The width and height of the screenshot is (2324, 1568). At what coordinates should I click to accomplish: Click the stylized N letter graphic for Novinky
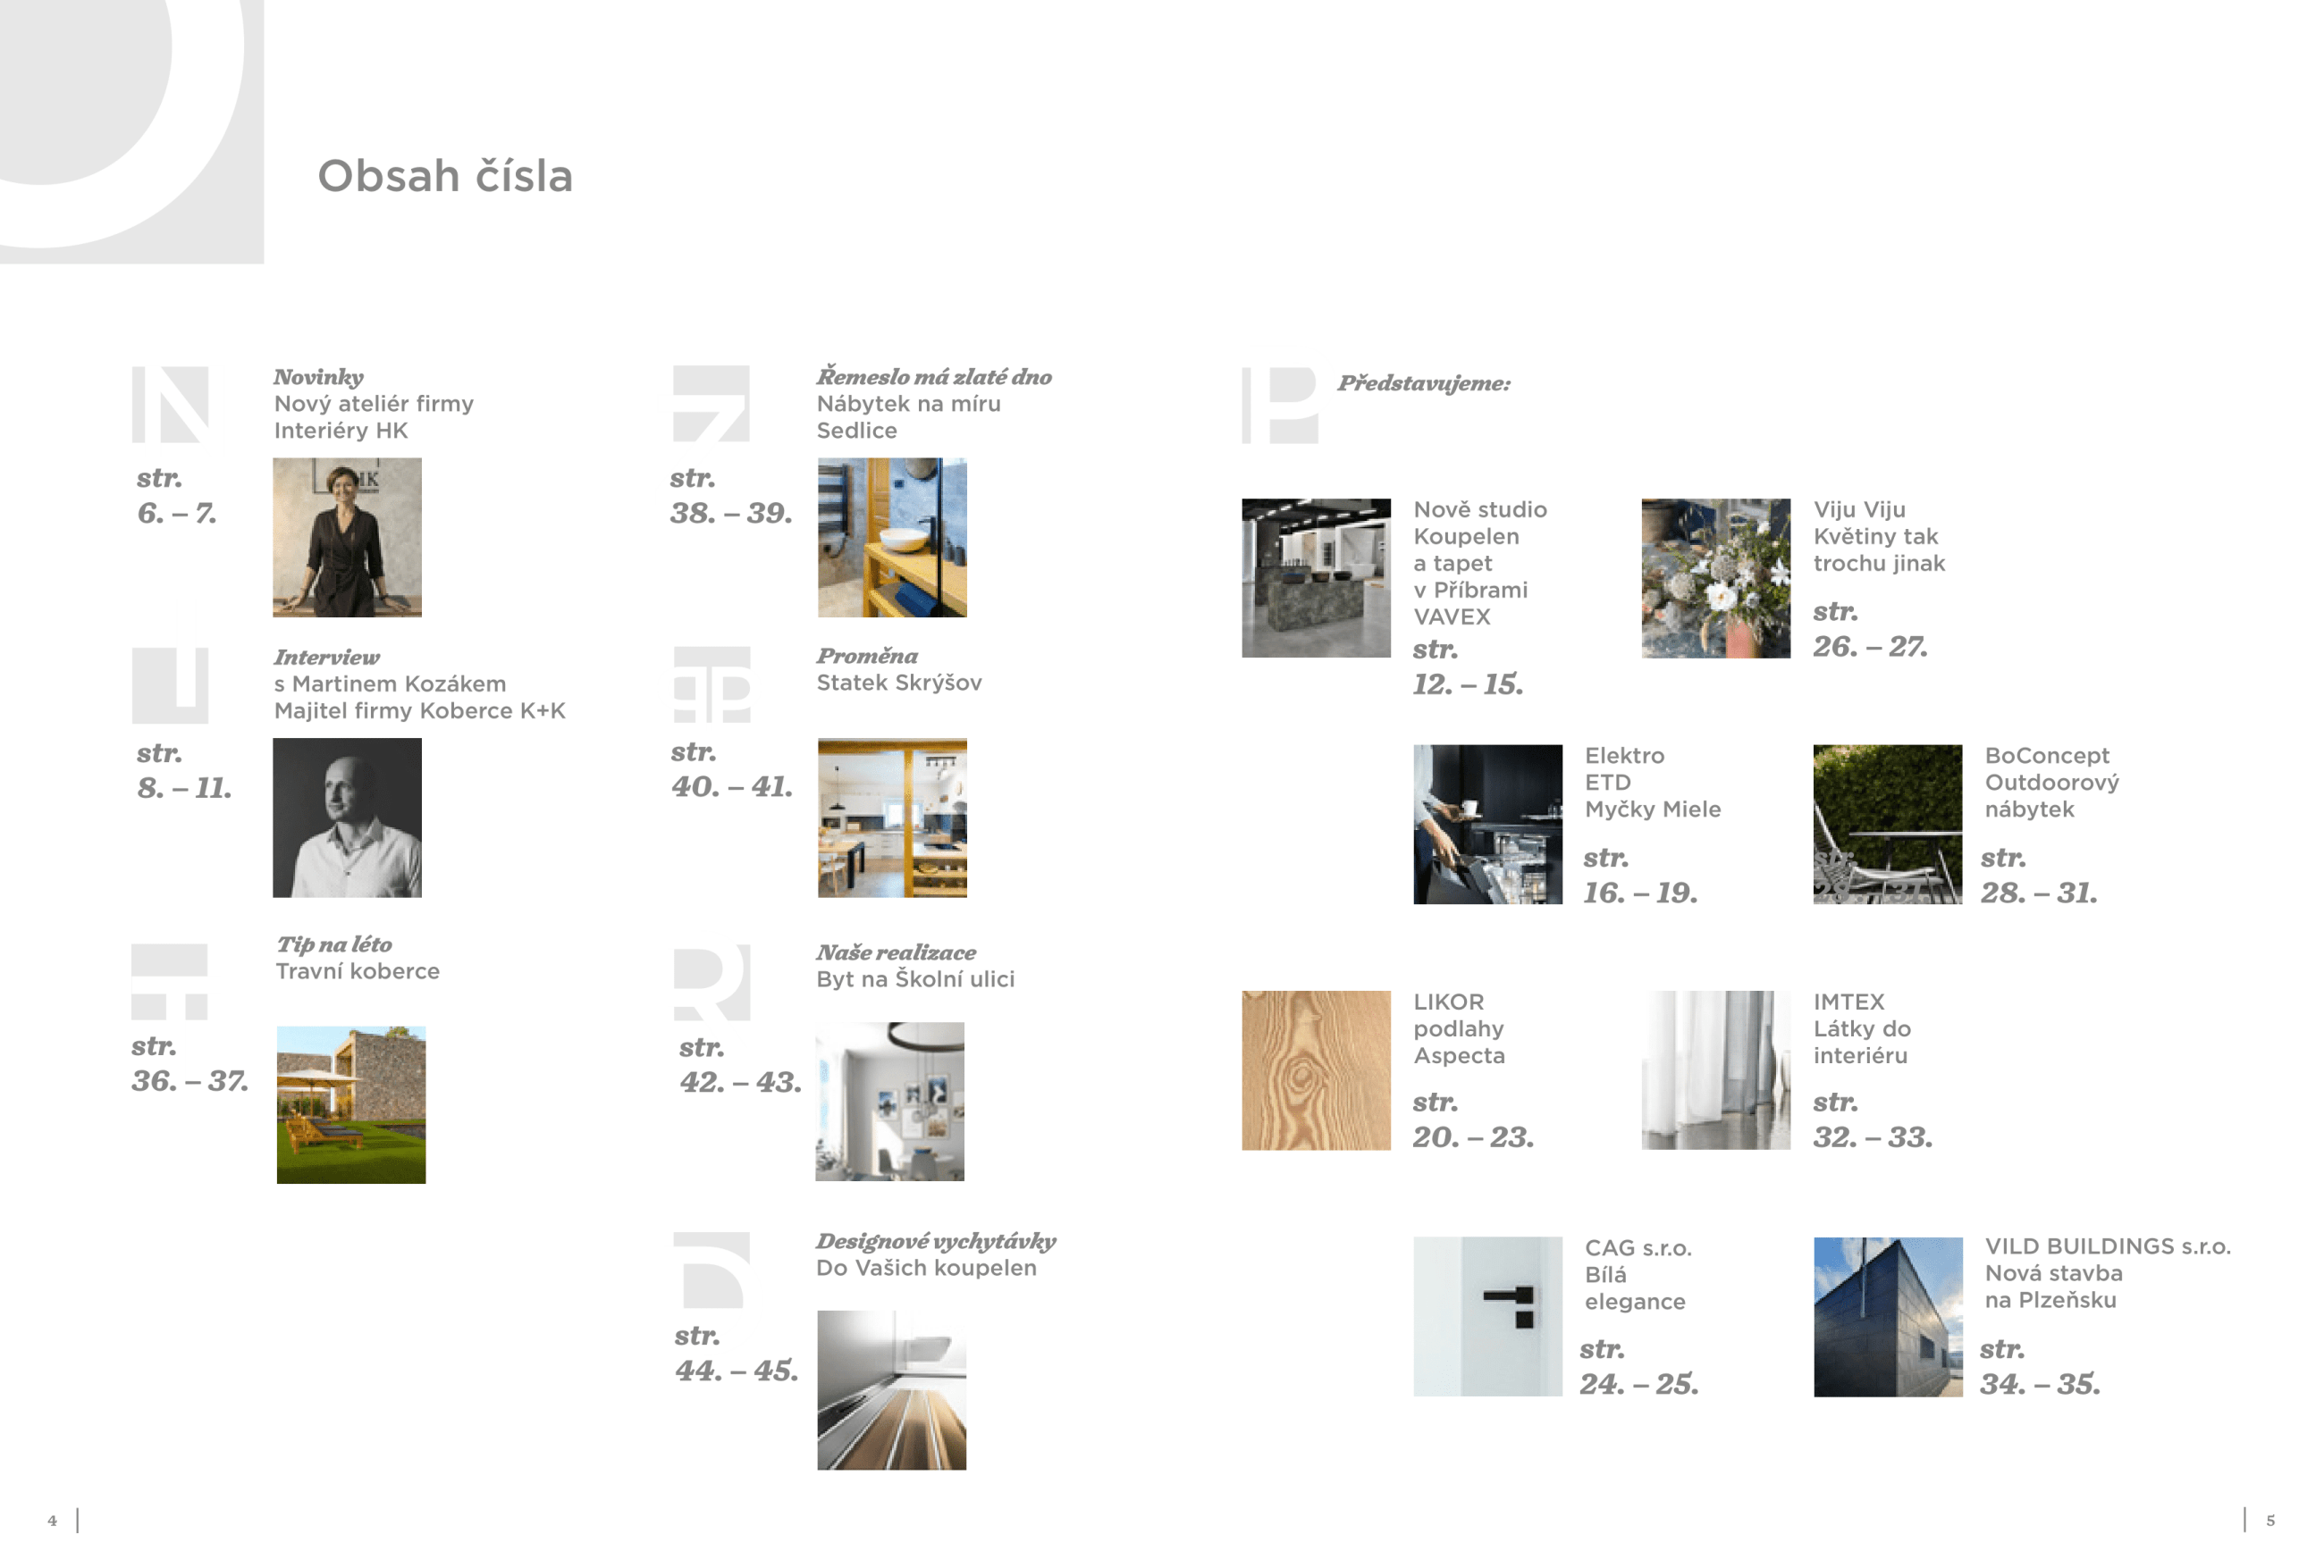tap(170, 404)
